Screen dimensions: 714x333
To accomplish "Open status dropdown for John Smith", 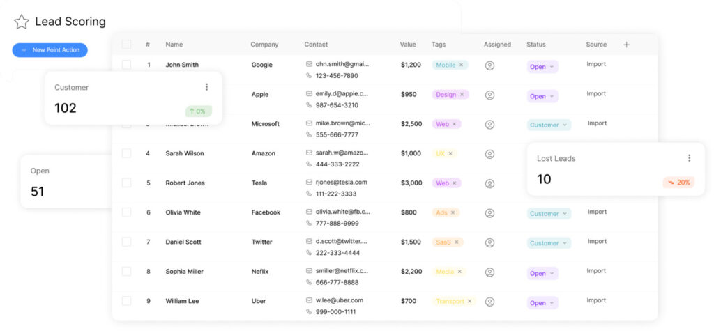I will point(542,67).
